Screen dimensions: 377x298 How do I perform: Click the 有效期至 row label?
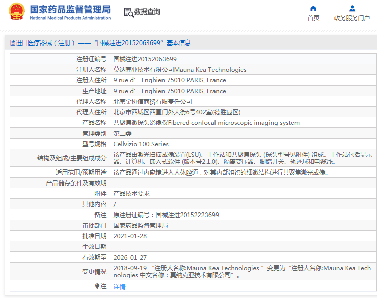[x=94, y=257]
